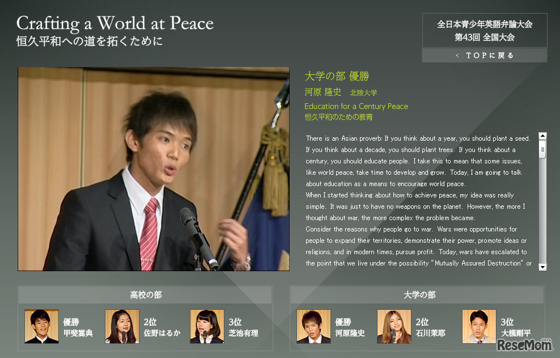Select thumbnail of 石川茉耶
The width and height of the screenshot is (560, 358).
394,327
